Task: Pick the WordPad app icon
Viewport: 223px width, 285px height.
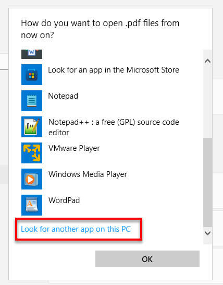Action: 32,205
